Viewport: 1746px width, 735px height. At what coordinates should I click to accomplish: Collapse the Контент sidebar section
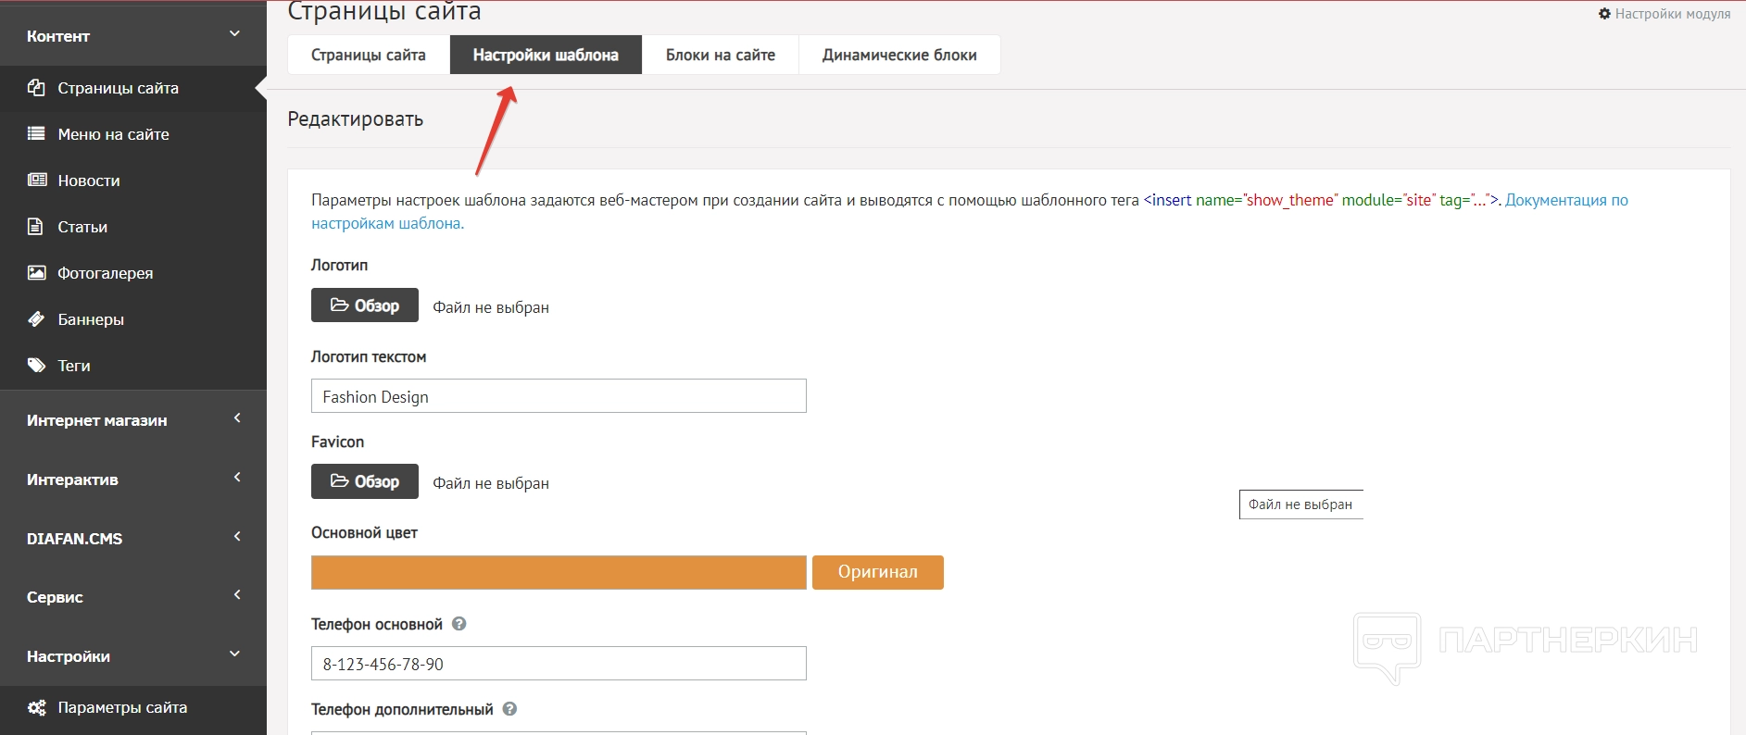[234, 34]
